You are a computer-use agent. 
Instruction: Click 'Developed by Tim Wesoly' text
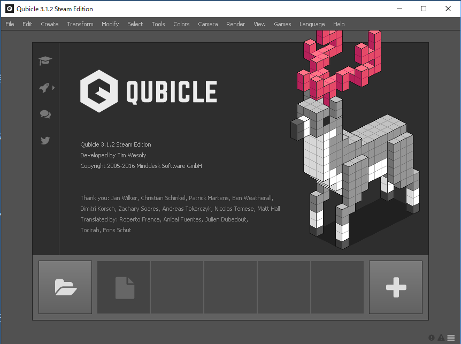tap(113, 155)
